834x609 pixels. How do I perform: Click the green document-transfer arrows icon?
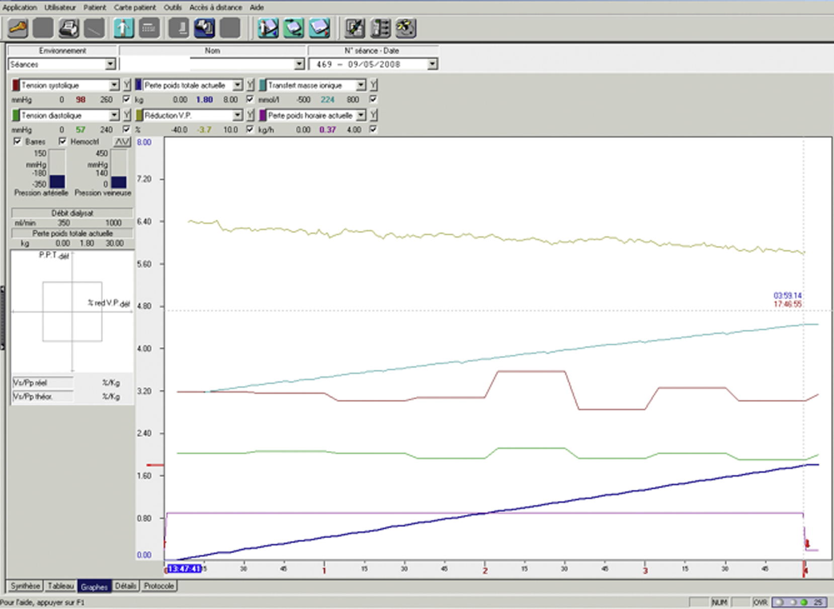pos(294,28)
